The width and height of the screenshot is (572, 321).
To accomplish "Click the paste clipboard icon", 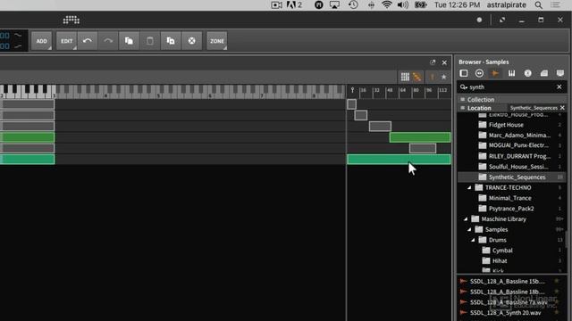I will [x=149, y=41].
